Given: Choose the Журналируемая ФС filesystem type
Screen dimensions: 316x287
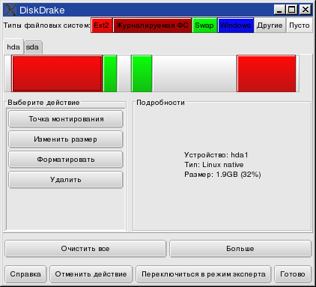Looking at the screenshot, I should 152,25.
